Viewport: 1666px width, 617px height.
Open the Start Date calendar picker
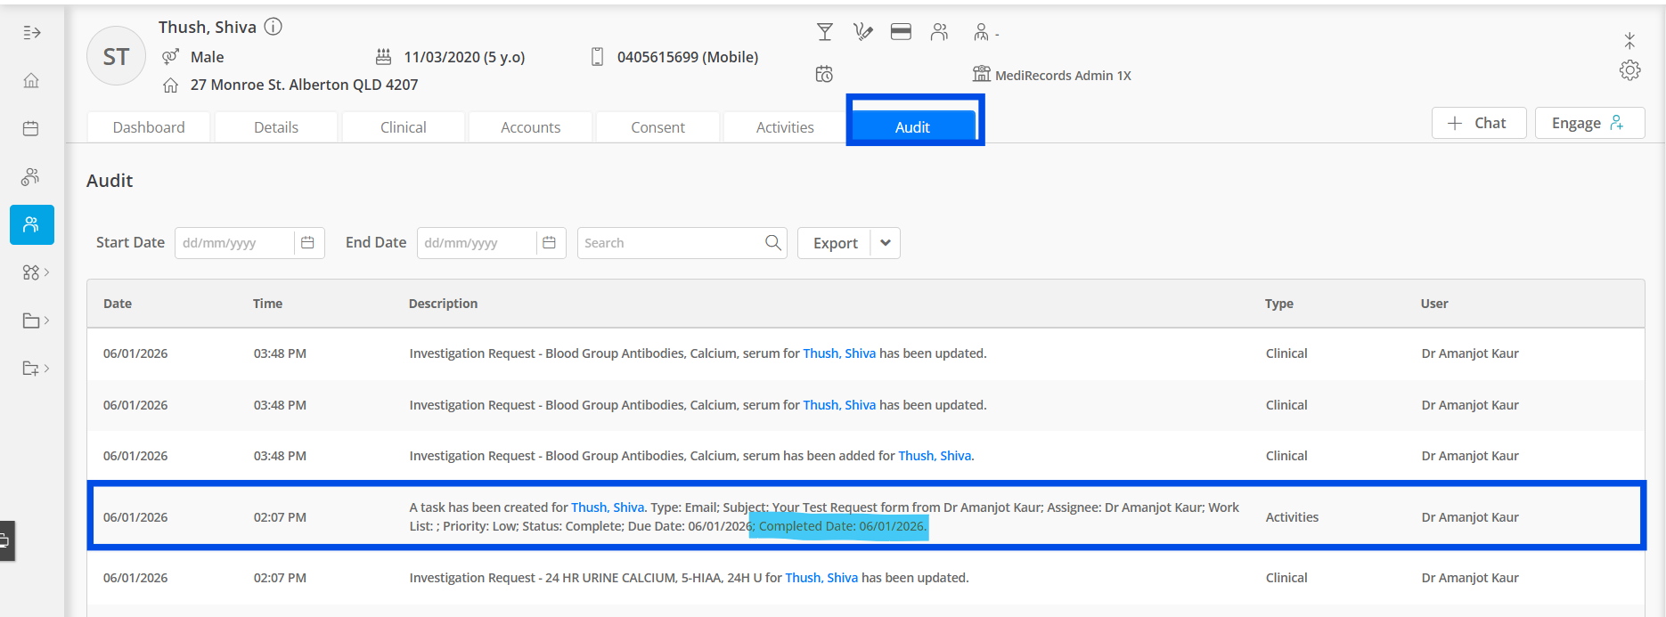tap(307, 243)
